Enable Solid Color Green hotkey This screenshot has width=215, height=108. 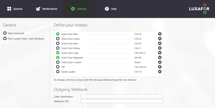(x=58, y=39)
